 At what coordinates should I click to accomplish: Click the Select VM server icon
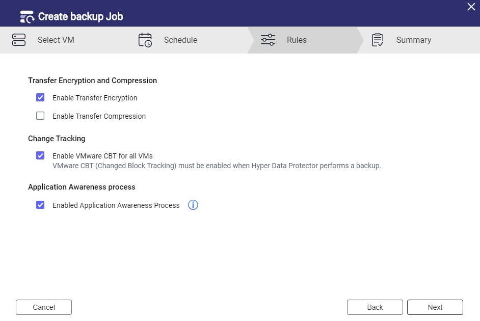click(19, 40)
